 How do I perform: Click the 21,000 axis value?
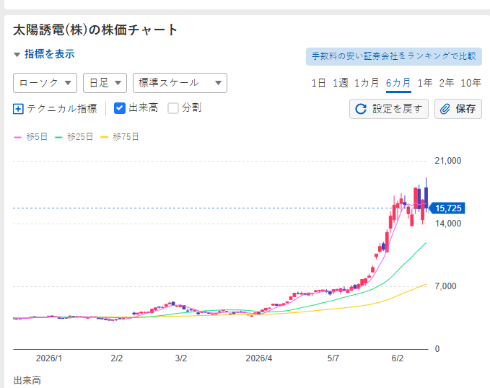448,161
